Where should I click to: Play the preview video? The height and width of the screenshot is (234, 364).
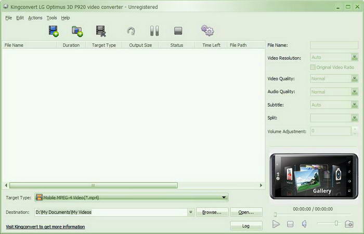276,224
